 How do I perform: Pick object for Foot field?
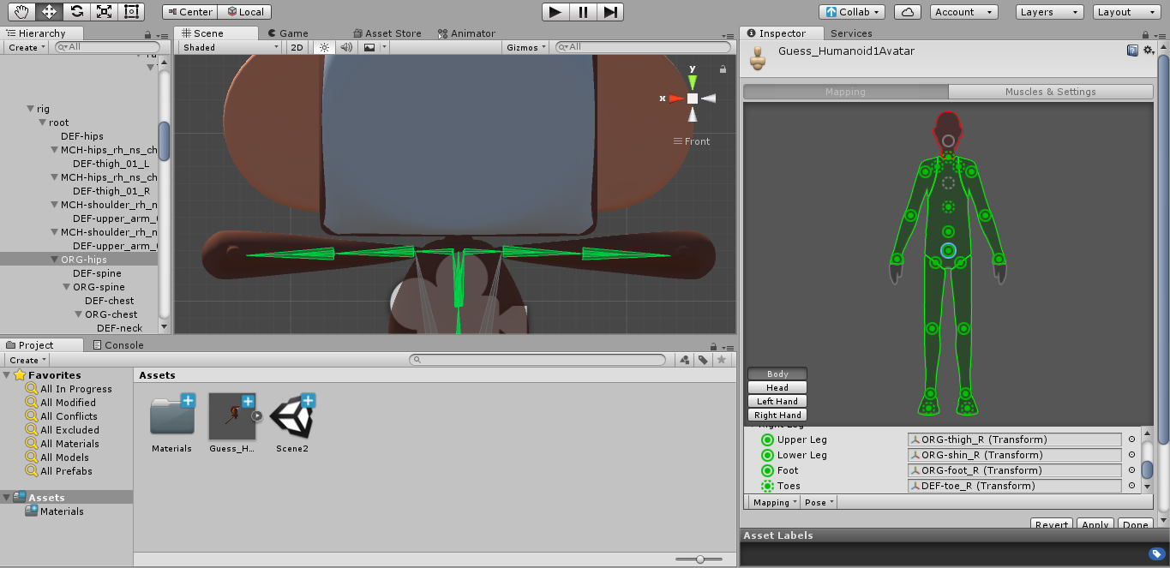point(1131,470)
